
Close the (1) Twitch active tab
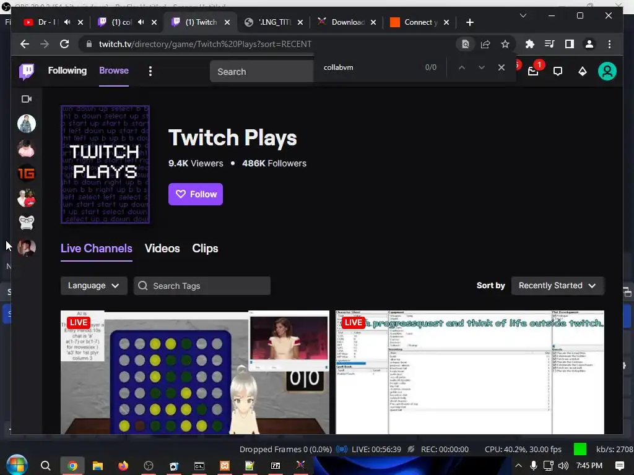pyautogui.click(x=227, y=22)
